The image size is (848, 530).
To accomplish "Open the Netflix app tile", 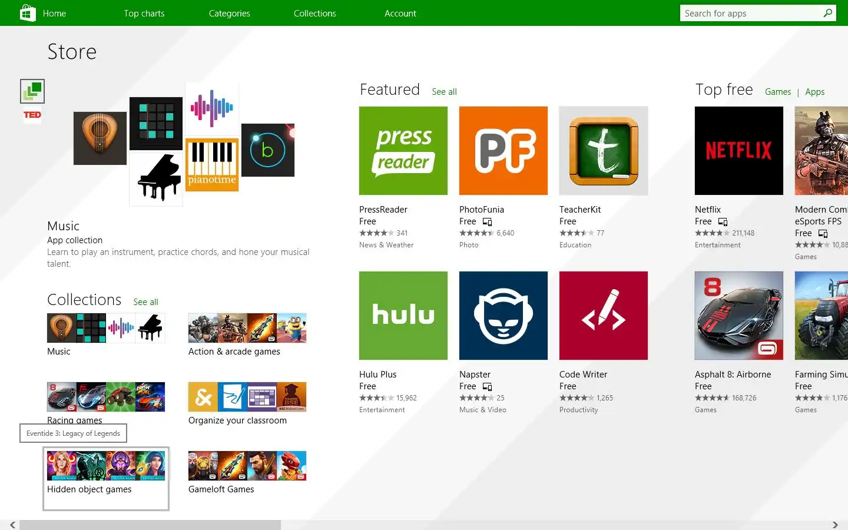I will pyautogui.click(x=739, y=151).
